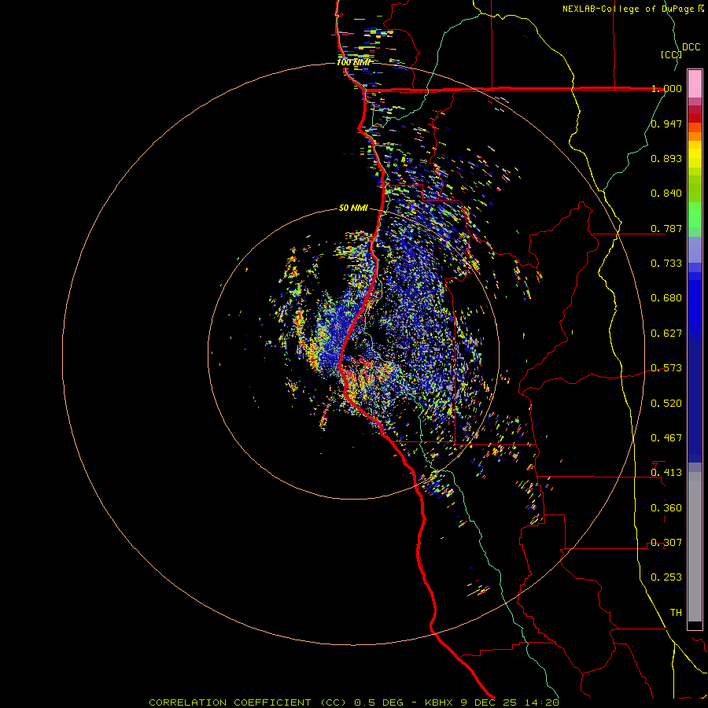Click the 0.947 scale value label
This screenshot has height=708, width=708.
pos(666,124)
